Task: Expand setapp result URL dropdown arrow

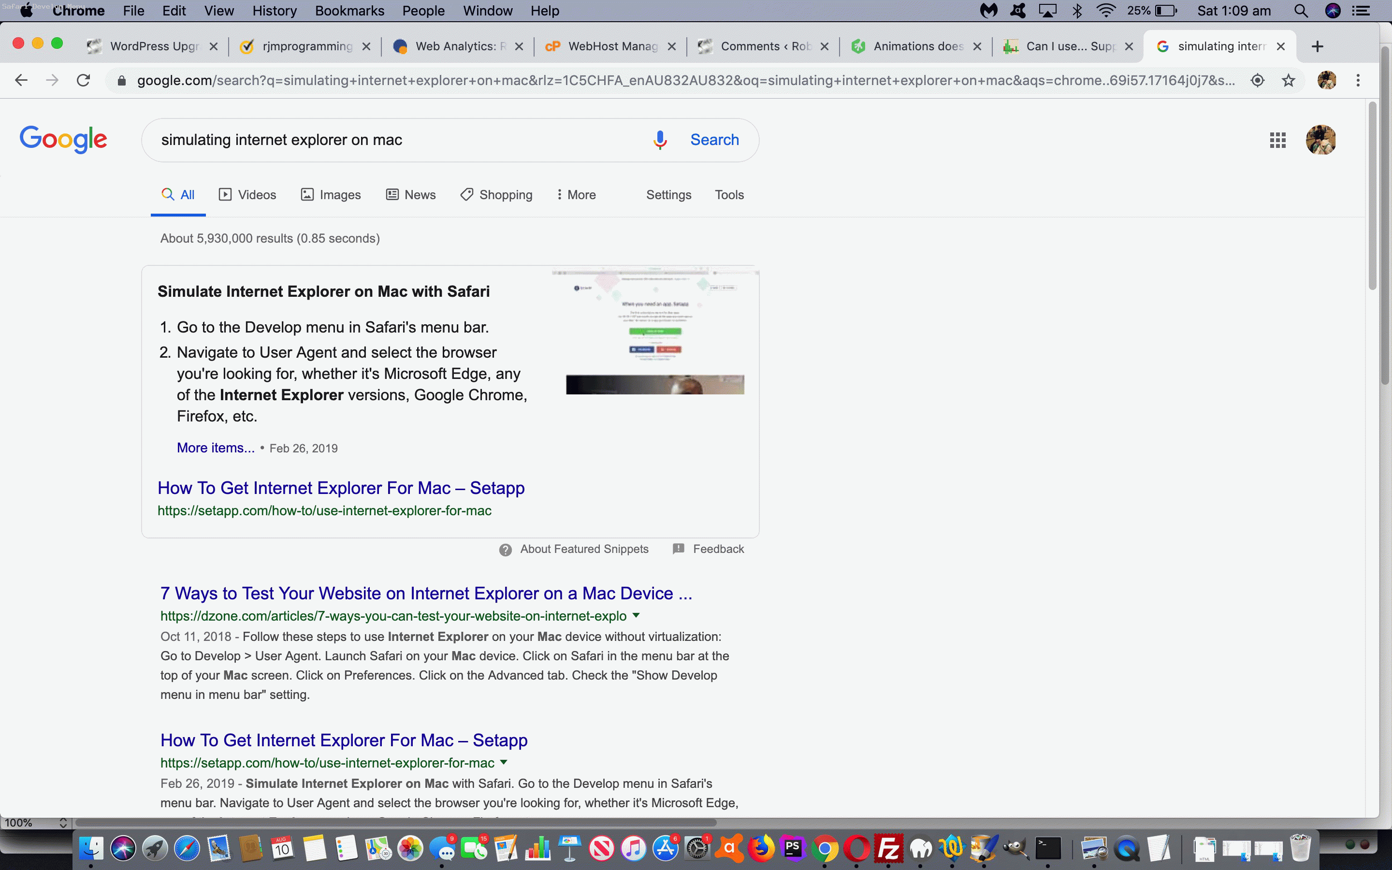Action: pos(504,762)
